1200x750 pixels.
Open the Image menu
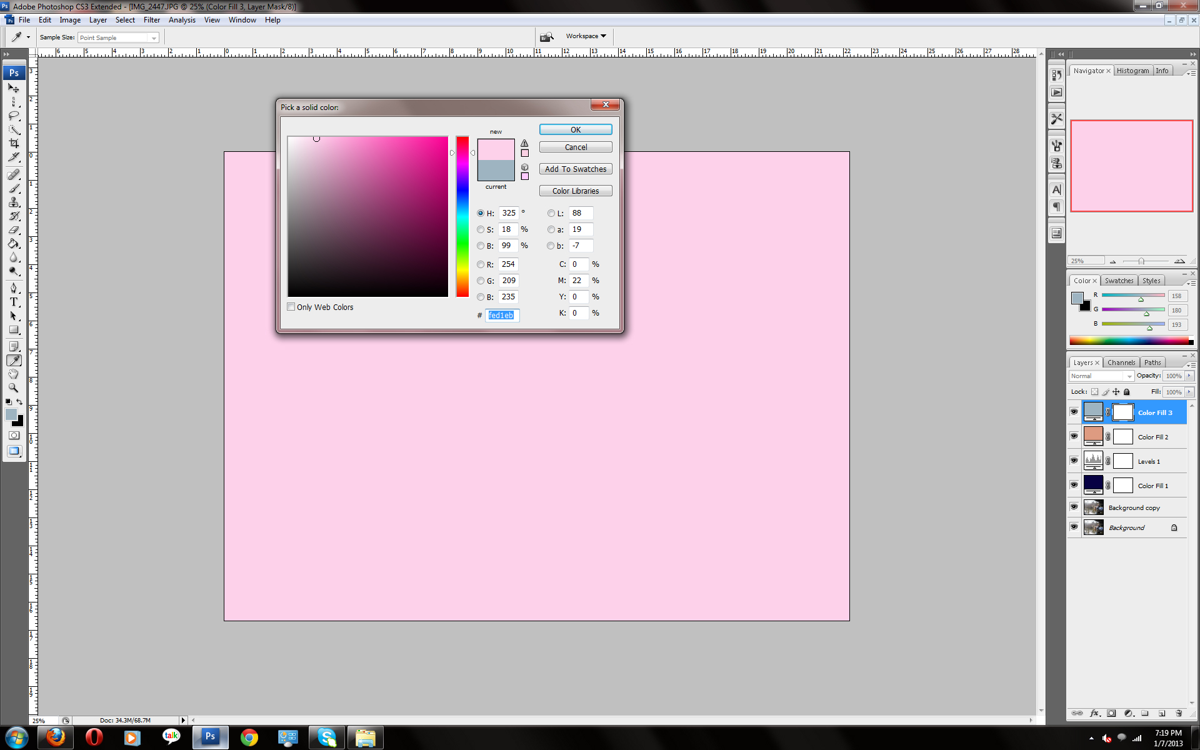click(x=70, y=20)
